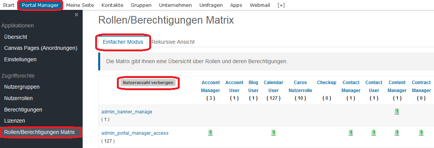Click admin_portal_manager_access permission icon under Content Manager

tap(397, 133)
